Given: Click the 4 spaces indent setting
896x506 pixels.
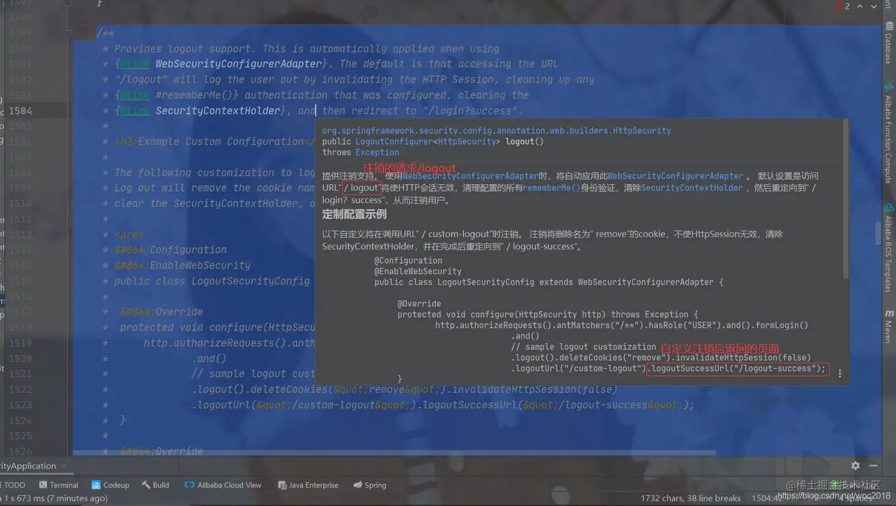Looking at the screenshot, I should click(x=857, y=498).
